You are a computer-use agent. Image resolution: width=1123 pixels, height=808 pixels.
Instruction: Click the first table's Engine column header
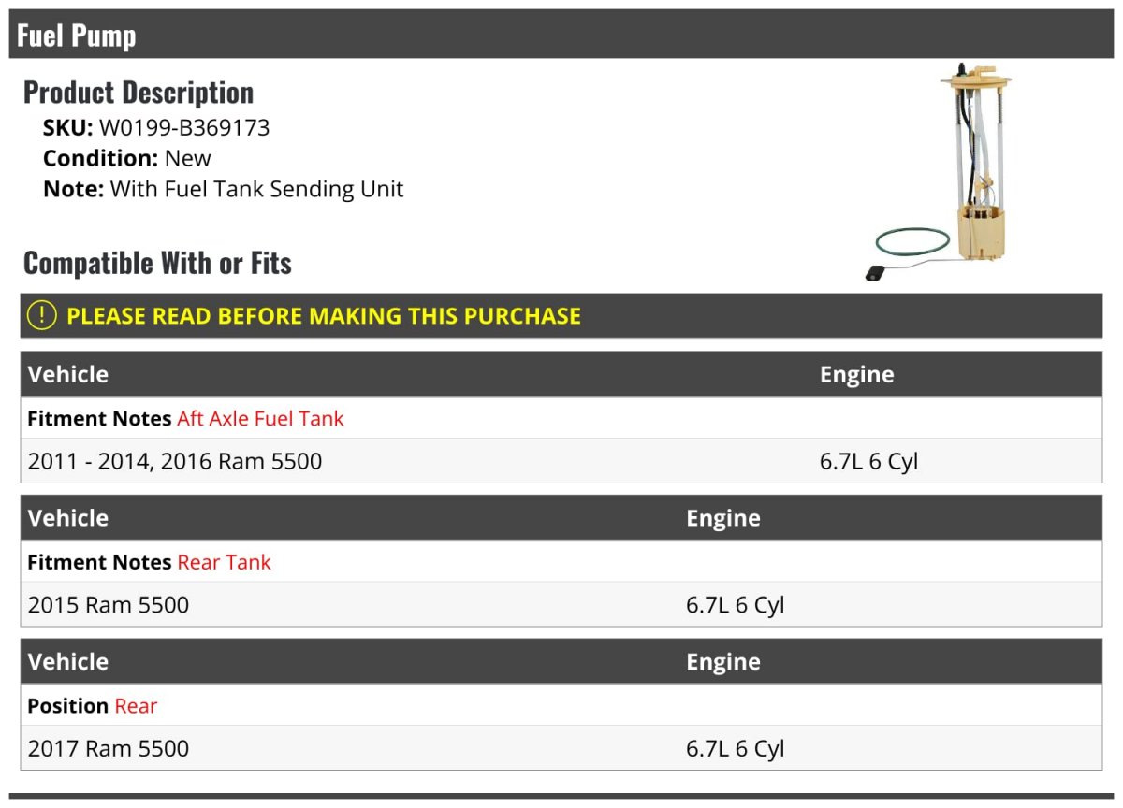(x=857, y=374)
